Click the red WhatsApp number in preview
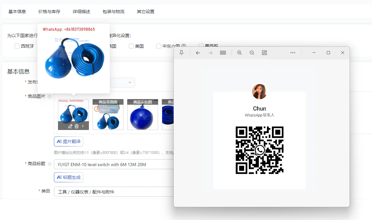The height and width of the screenshot is (220, 372). (x=69, y=29)
